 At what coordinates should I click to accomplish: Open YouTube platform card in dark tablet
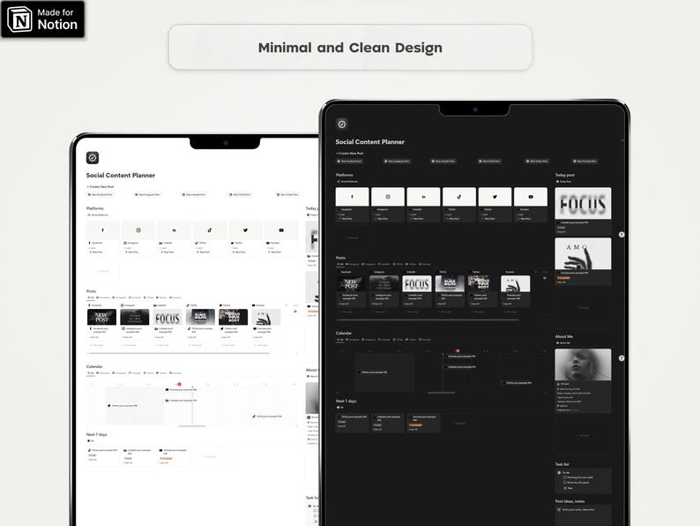point(531,205)
